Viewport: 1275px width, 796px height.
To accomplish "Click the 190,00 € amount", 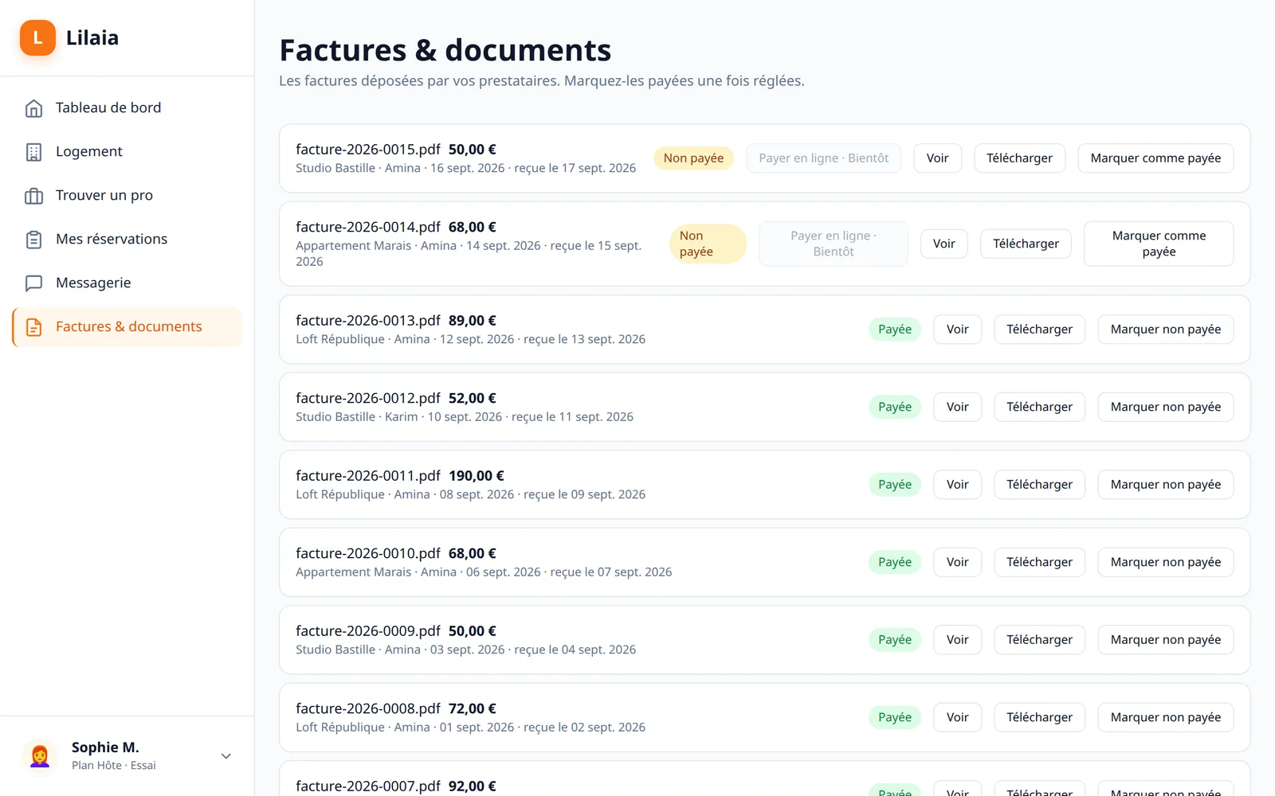I will click(x=476, y=476).
